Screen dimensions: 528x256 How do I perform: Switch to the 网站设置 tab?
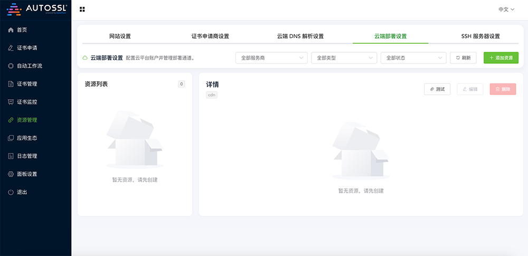click(x=120, y=36)
